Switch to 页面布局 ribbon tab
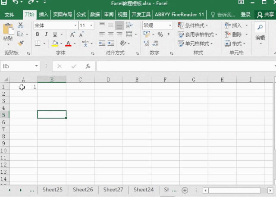Screen dimensions: 276x197 coord(63,15)
